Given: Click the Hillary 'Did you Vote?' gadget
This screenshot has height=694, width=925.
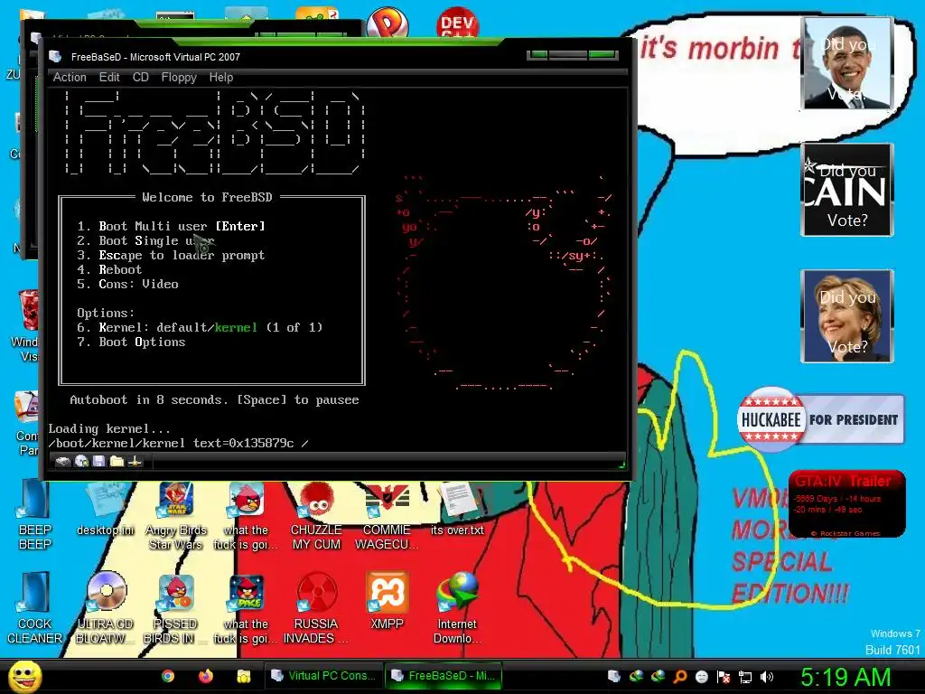Looking at the screenshot, I should pos(847,316).
